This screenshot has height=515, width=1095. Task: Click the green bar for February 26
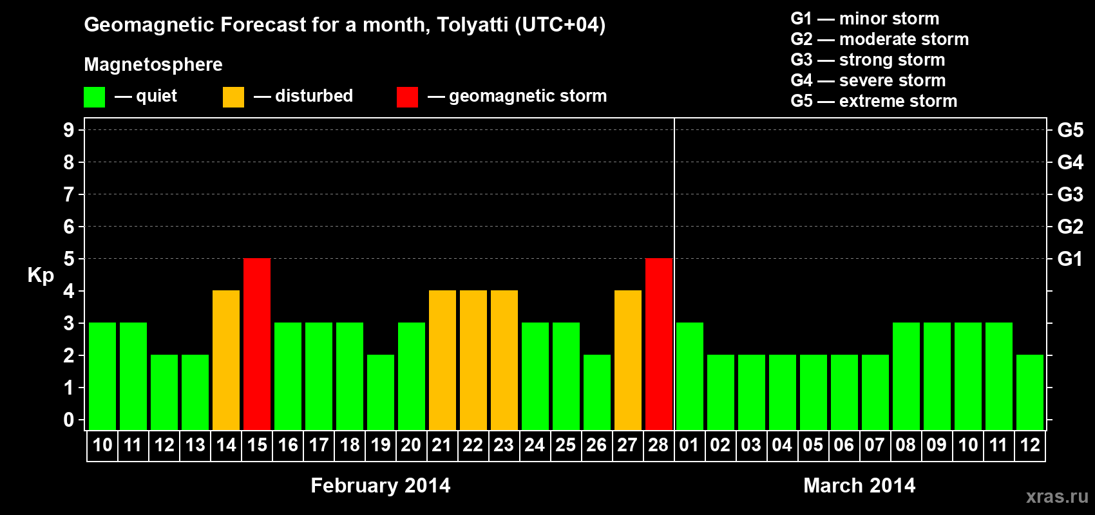tap(597, 392)
